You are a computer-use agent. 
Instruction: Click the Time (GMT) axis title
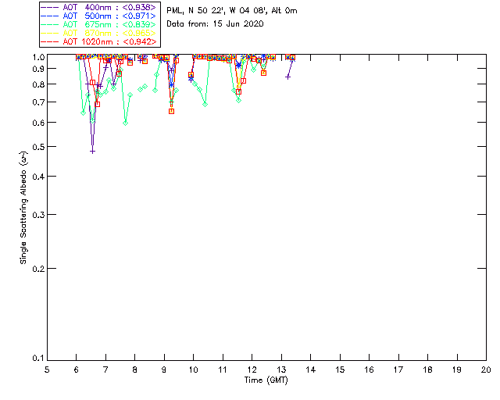tap(266, 379)
